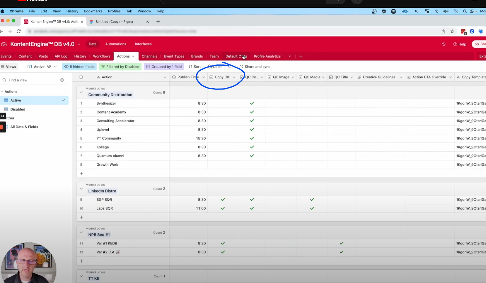Switch to the Channels table tab

coord(149,56)
